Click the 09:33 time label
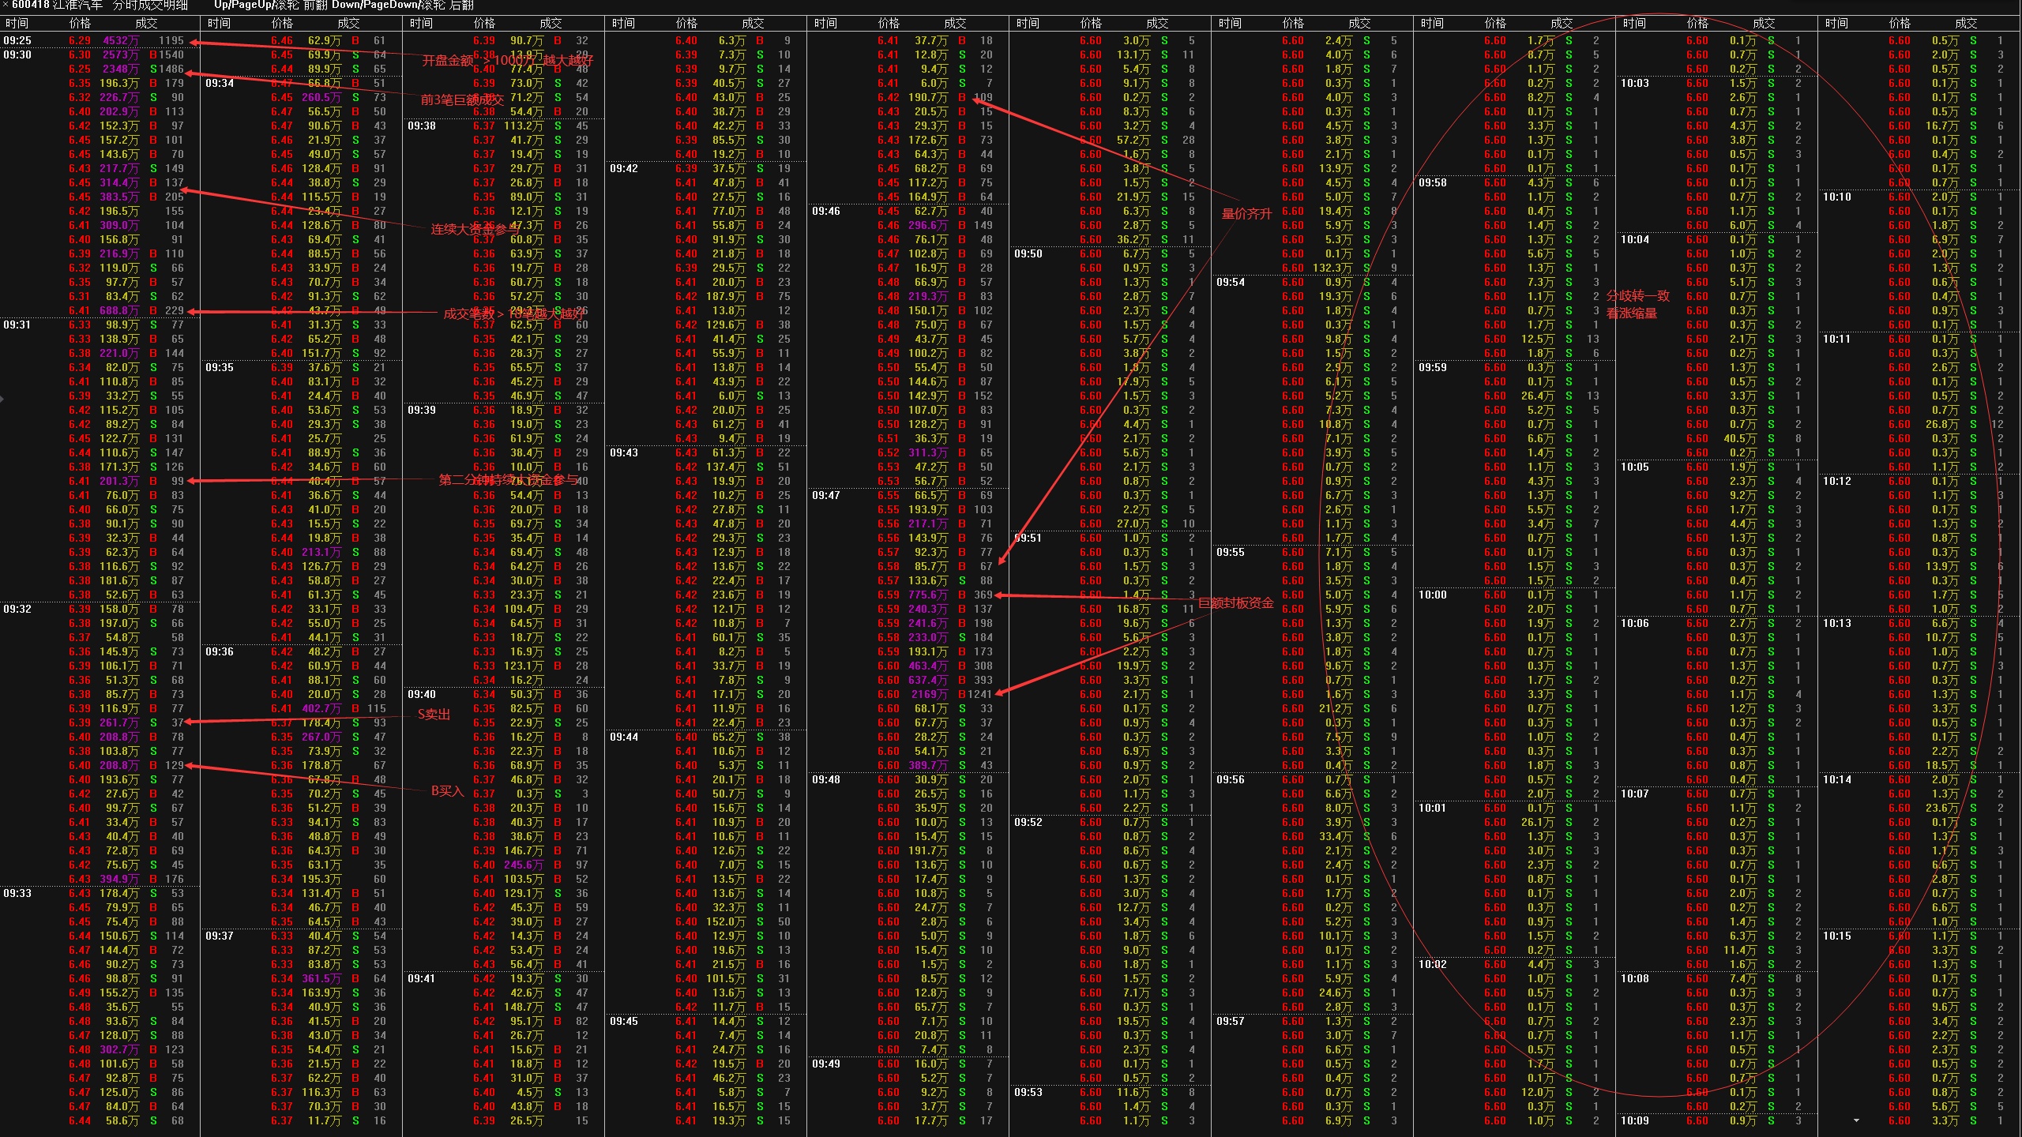This screenshot has width=2022, height=1137. (17, 893)
